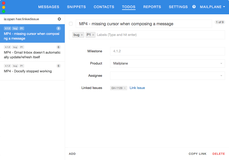Unlink the GH-1129 issue

tap(125, 88)
